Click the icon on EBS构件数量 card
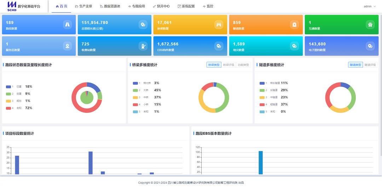Screen dimensions: 382x189 (x=219, y=46)
